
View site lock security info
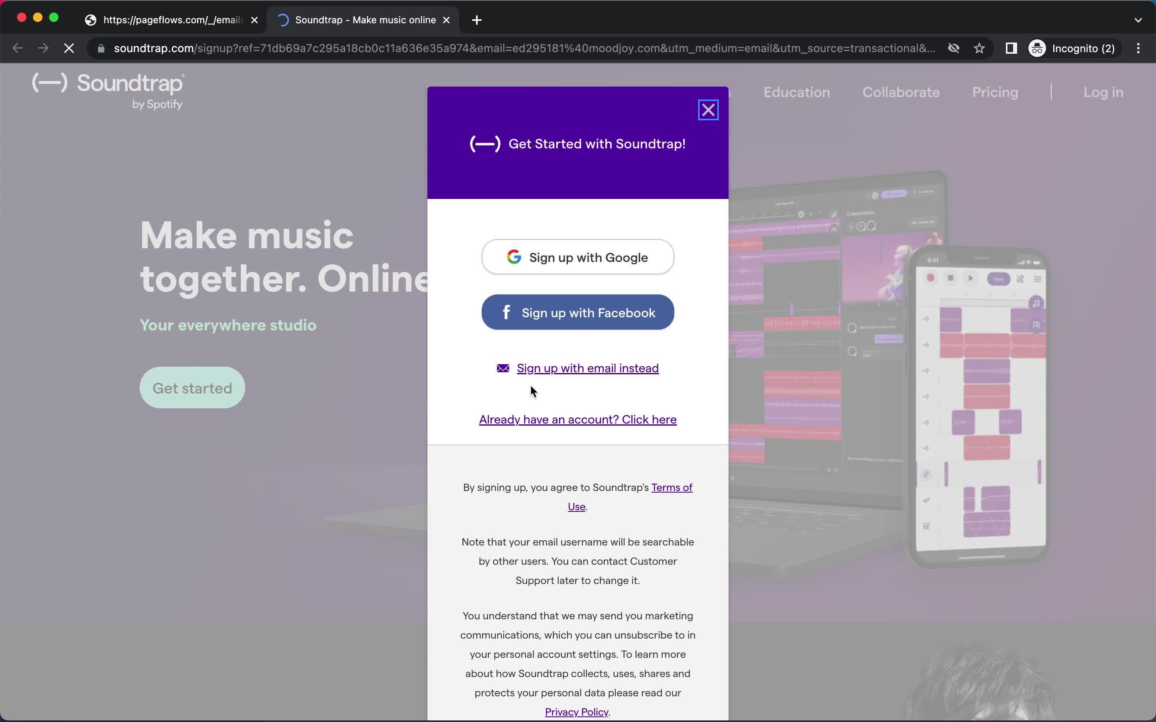coord(101,48)
